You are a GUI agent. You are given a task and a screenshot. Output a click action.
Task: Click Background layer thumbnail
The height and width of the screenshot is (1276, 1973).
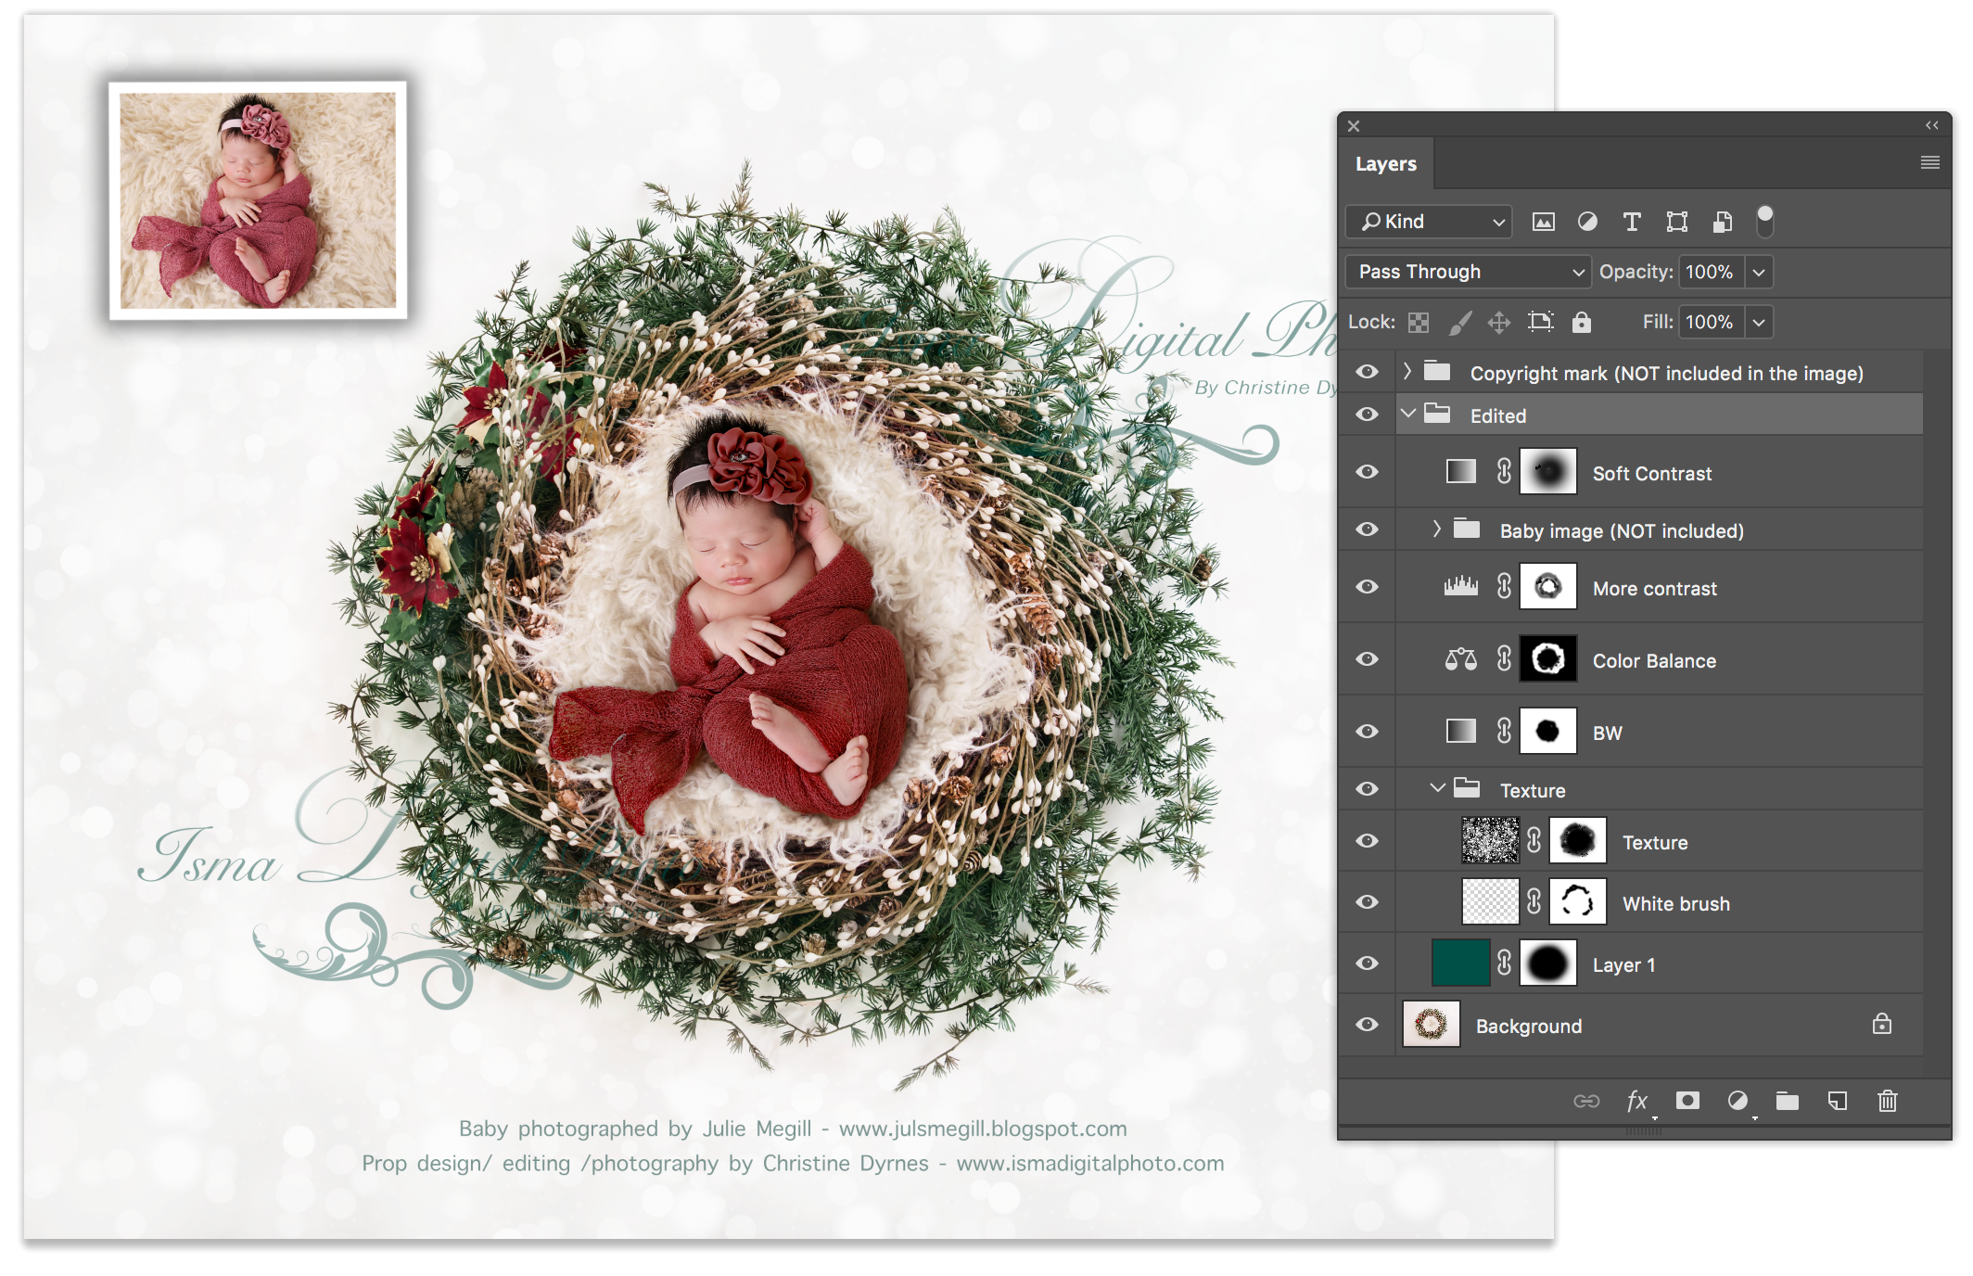click(1431, 1024)
